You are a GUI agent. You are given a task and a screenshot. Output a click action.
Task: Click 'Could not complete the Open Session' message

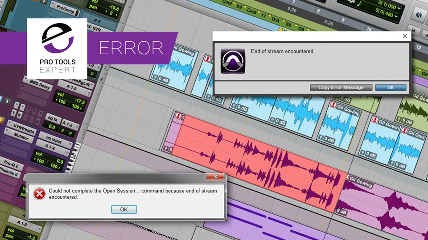click(133, 194)
